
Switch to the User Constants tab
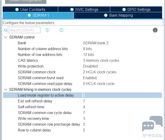30,10
